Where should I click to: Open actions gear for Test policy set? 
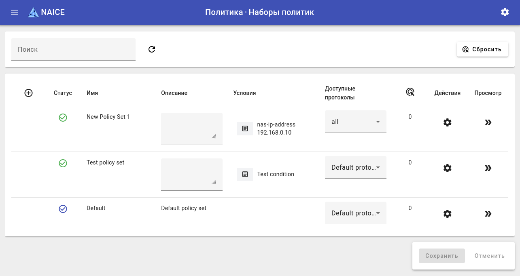447,168
